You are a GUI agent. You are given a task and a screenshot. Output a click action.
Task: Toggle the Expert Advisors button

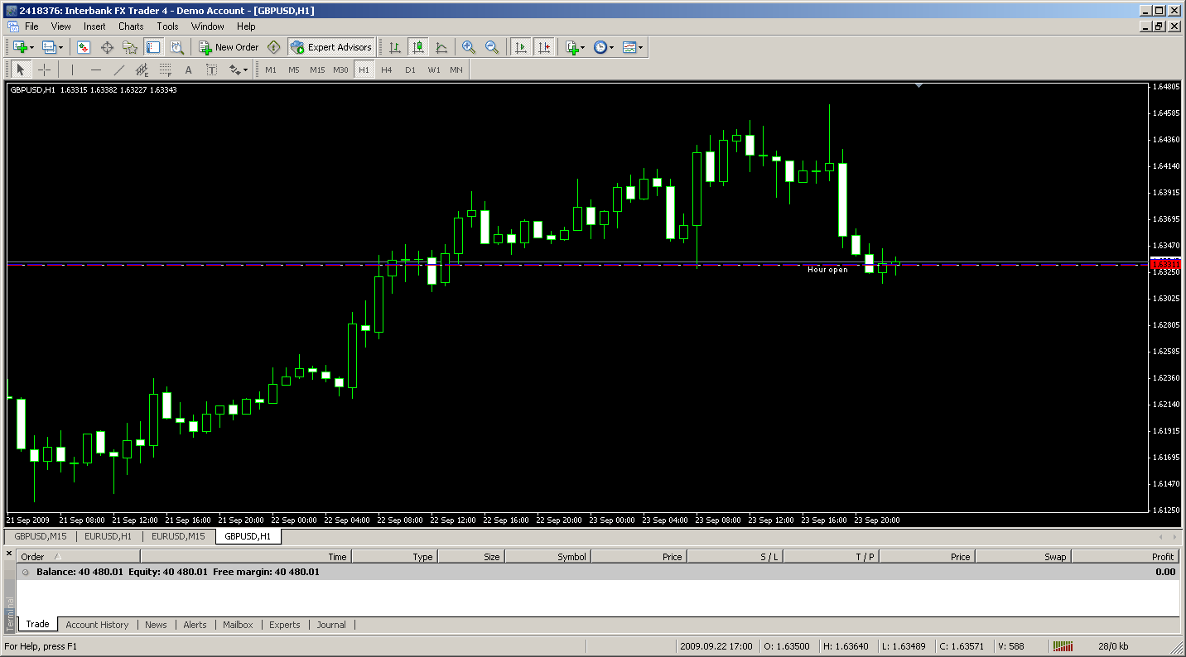tap(331, 47)
